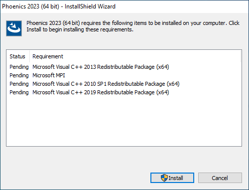Click Pending status beside Visual C++ 2019
249x190 pixels.
19,92
